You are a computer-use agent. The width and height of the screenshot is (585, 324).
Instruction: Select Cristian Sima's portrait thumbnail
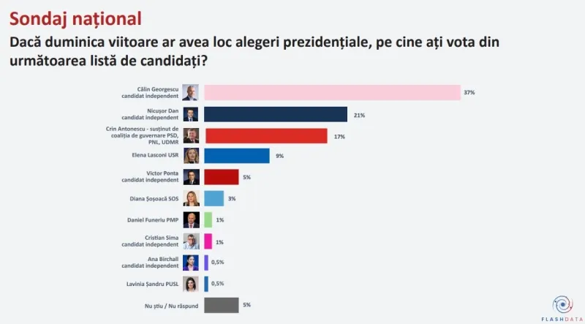(x=191, y=241)
